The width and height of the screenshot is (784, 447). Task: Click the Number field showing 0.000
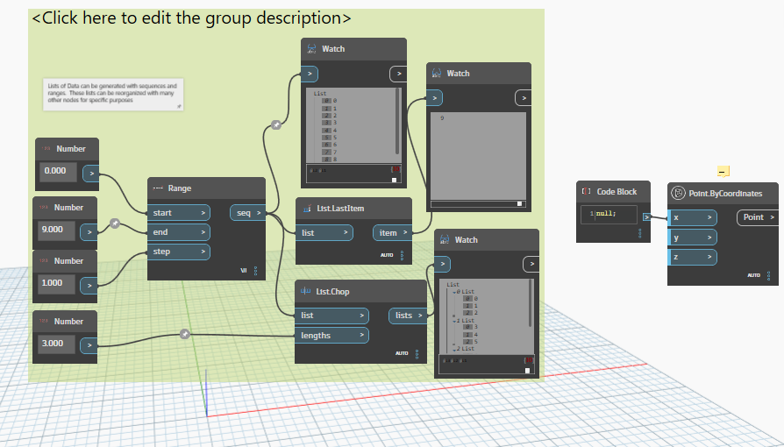(x=59, y=172)
